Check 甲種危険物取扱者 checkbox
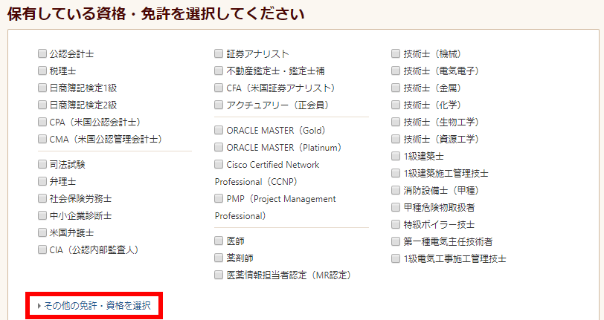The height and width of the screenshot is (320, 604). tap(396, 207)
